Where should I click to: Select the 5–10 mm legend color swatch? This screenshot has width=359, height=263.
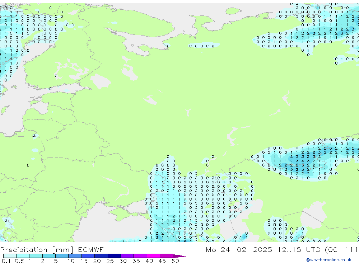(x=62, y=256)
